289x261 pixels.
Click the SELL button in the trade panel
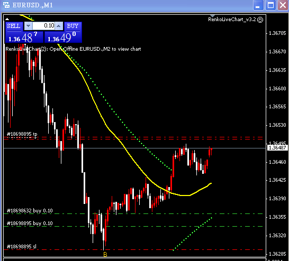tap(14, 26)
